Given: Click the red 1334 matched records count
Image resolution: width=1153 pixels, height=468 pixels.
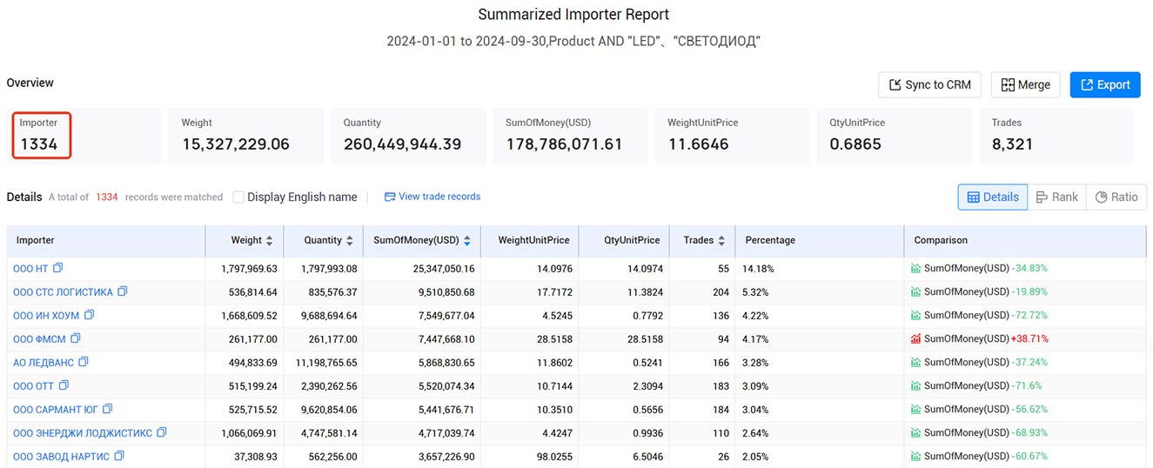Looking at the screenshot, I should (x=107, y=197).
